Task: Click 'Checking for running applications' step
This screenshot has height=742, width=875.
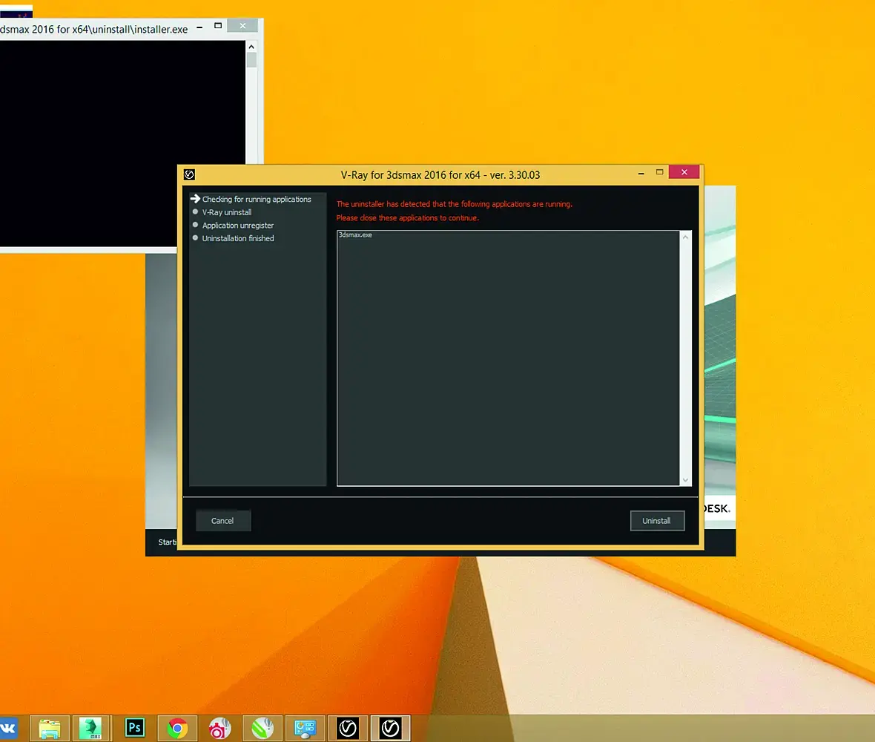Action: click(257, 200)
